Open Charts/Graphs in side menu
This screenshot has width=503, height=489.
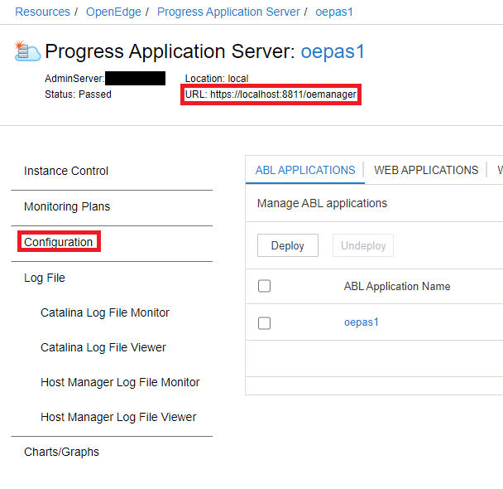[x=61, y=452]
